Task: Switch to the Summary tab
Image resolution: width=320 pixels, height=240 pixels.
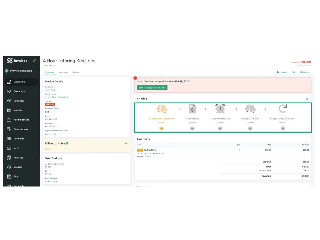Action: (x=50, y=72)
